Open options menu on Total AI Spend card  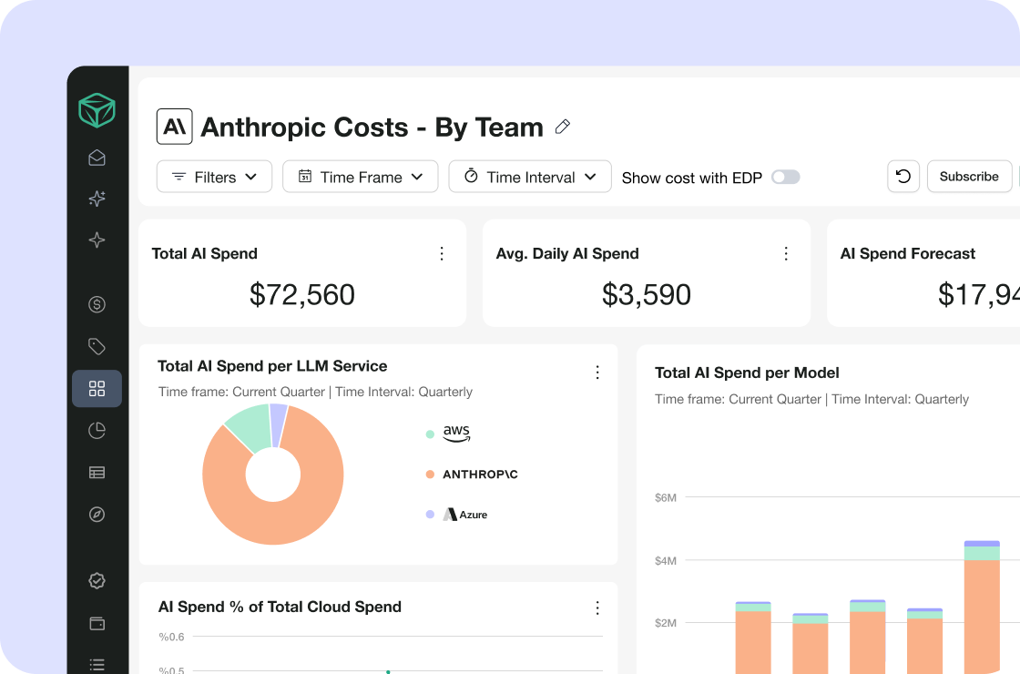(x=442, y=253)
